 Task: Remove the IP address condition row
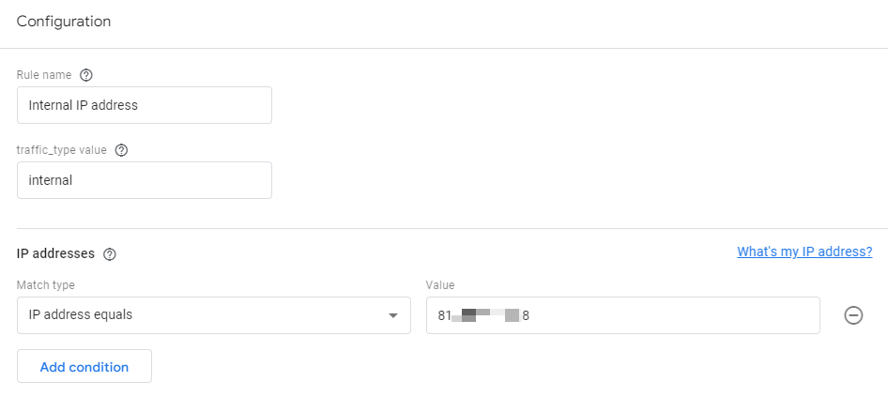(853, 315)
